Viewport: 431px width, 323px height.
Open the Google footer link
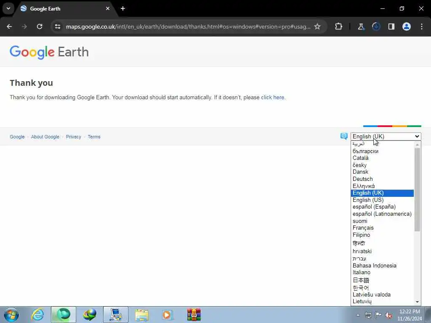pyautogui.click(x=17, y=137)
